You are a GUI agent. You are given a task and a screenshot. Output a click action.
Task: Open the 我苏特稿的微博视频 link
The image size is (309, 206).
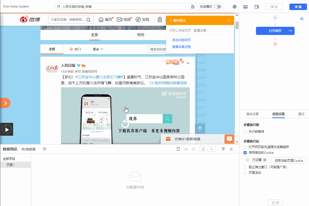pyautogui.click(x=168, y=83)
